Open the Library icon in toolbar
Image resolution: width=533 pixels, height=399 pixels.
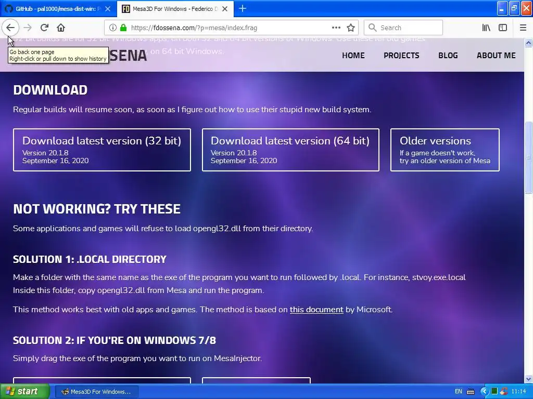[486, 28]
